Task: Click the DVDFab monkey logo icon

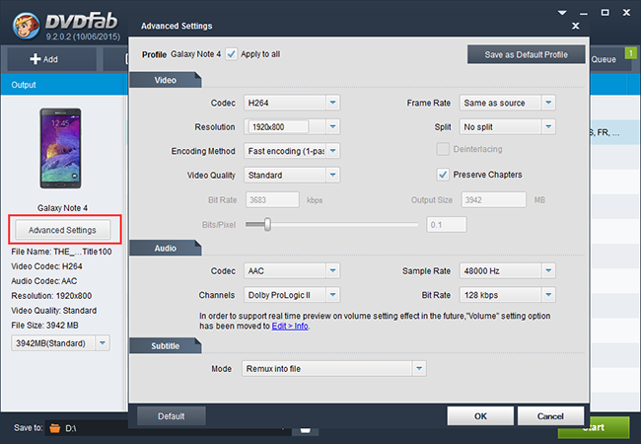Action: coord(26,26)
